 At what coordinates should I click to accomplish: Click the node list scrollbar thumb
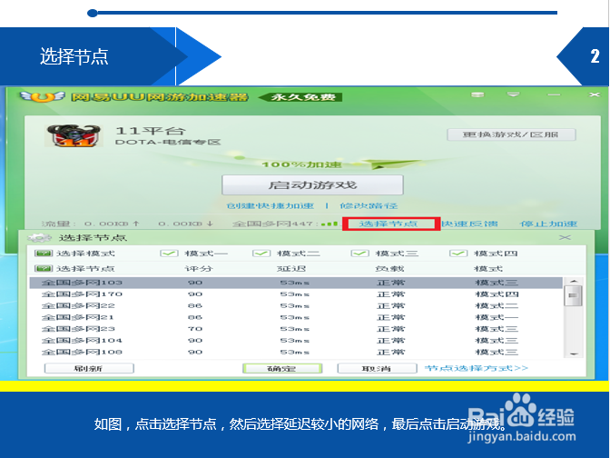click(574, 295)
